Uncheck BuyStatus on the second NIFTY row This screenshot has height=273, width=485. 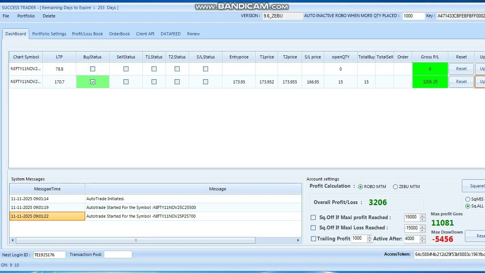(x=92, y=82)
